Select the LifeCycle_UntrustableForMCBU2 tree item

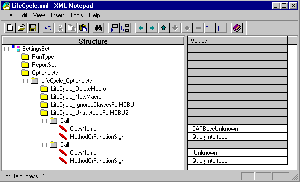90,113
